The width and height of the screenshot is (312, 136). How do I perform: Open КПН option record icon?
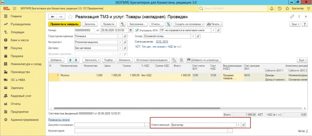(218, 30)
